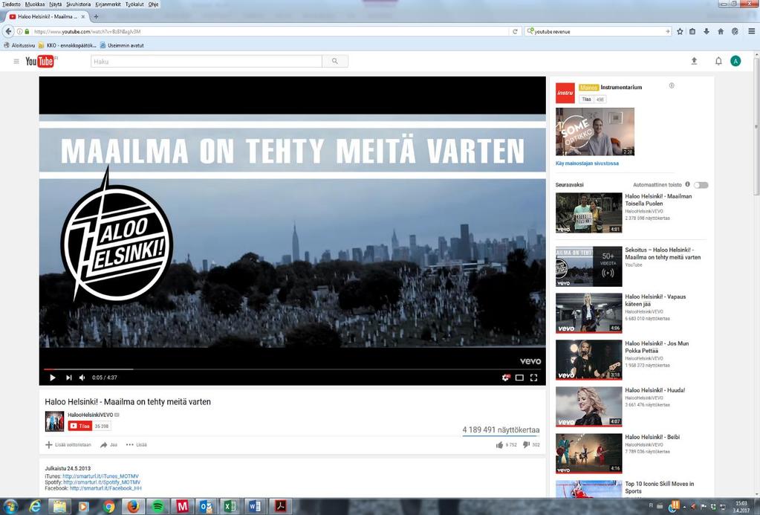Open Käy mainostajan sivustossa link
760x515 pixels.
(587, 163)
